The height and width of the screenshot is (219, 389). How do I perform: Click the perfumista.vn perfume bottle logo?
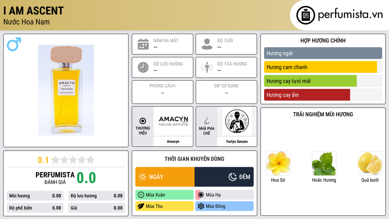click(x=305, y=15)
